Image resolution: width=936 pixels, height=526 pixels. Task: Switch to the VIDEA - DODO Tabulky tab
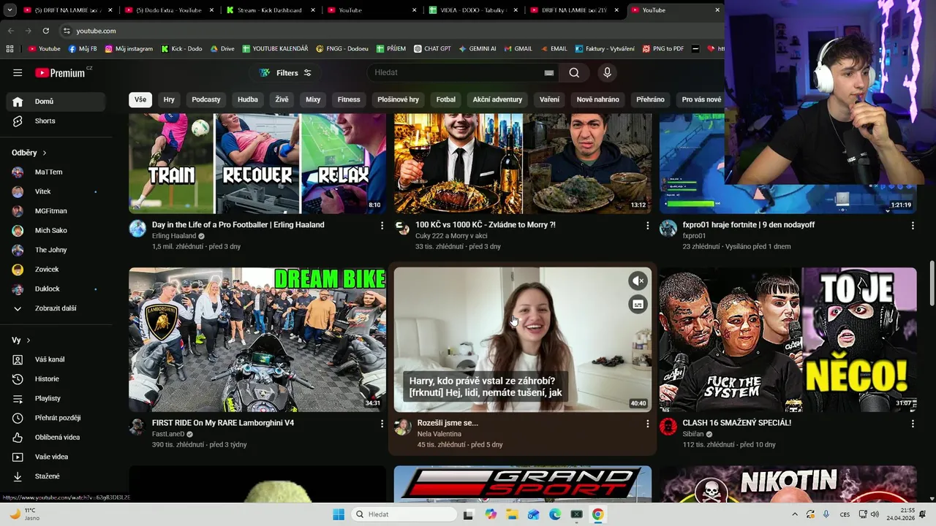474,10
